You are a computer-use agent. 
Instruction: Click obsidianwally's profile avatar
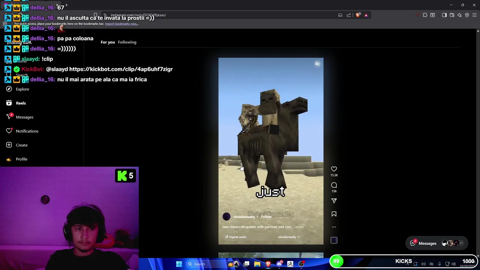226,217
